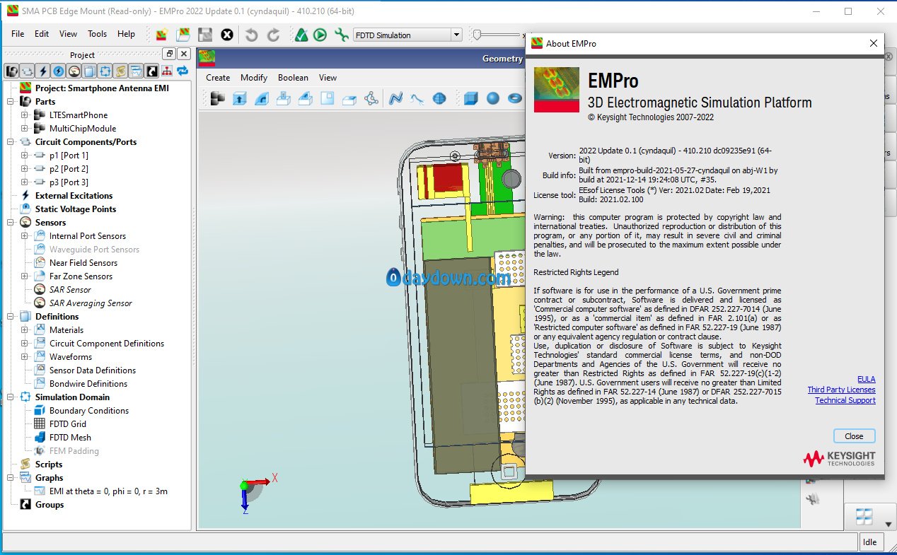Toggle the Parts filter in Project toolbar

[12, 71]
